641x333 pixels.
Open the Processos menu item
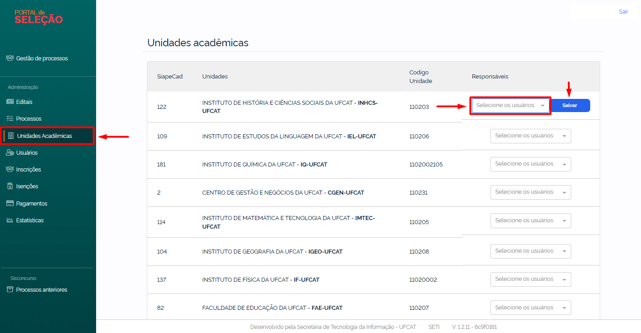pyautogui.click(x=29, y=119)
